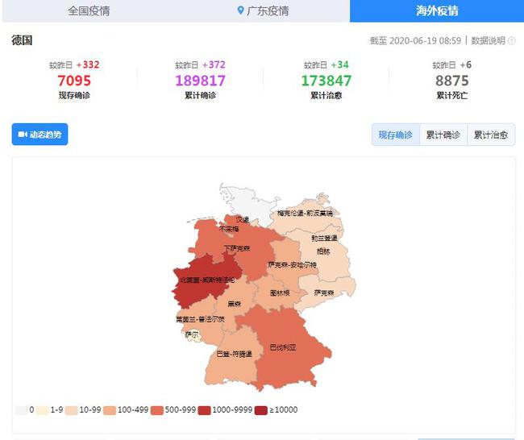Viewport: 524px width, 440px height.
Task: Click the 173847 累计治愈 figure
Action: tap(326, 81)
